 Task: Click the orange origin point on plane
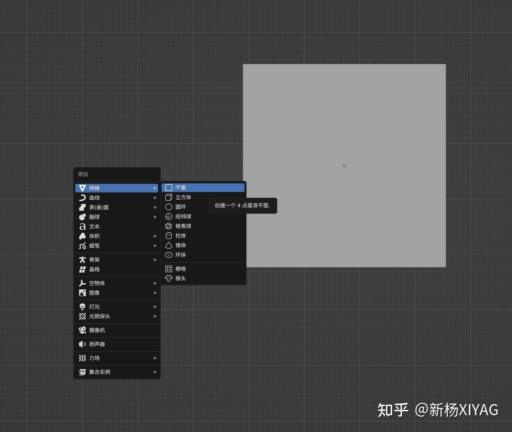pyautogui.click(x=344, y=166)
